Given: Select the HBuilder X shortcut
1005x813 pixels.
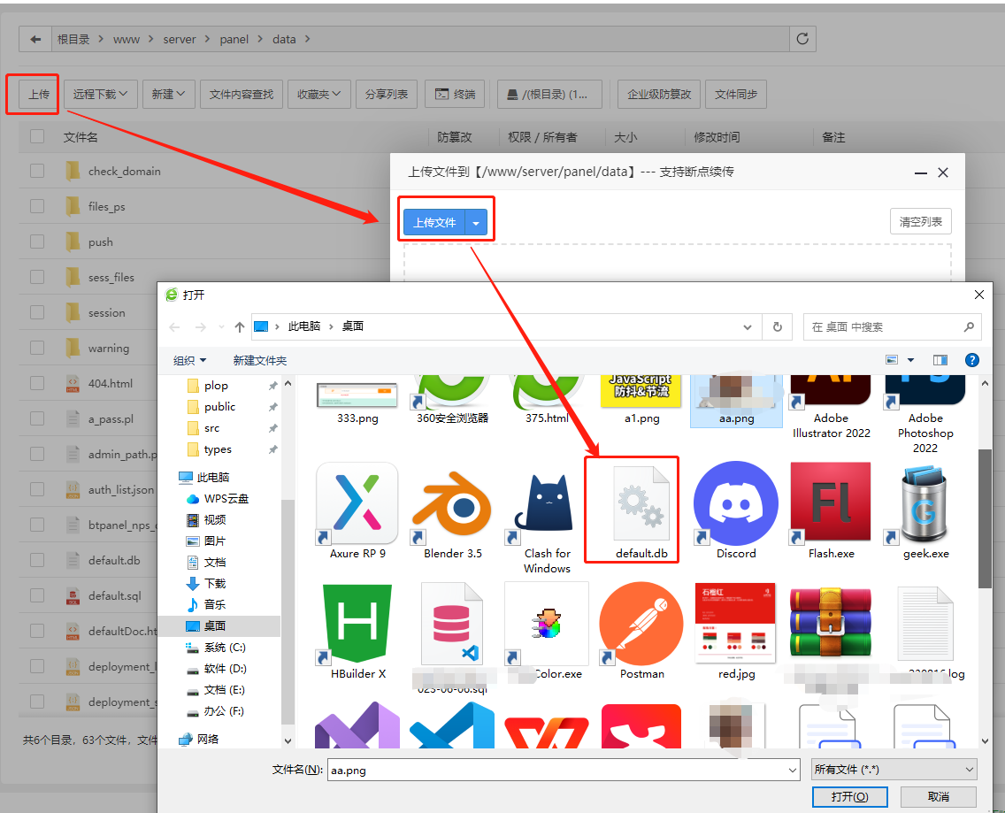Looking at the screenshot, I should 357,632.
